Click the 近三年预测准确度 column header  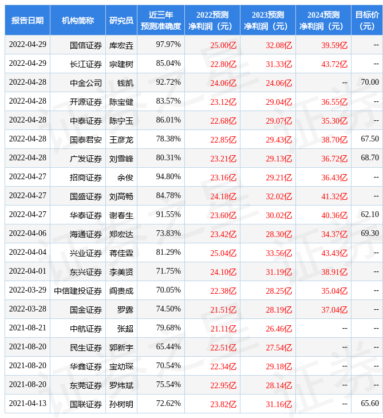click(161, 20)
